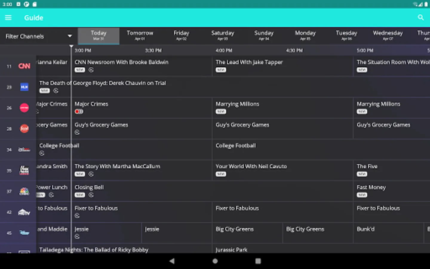Click restart icon under Fixer to Fabulous

[77, 215]
